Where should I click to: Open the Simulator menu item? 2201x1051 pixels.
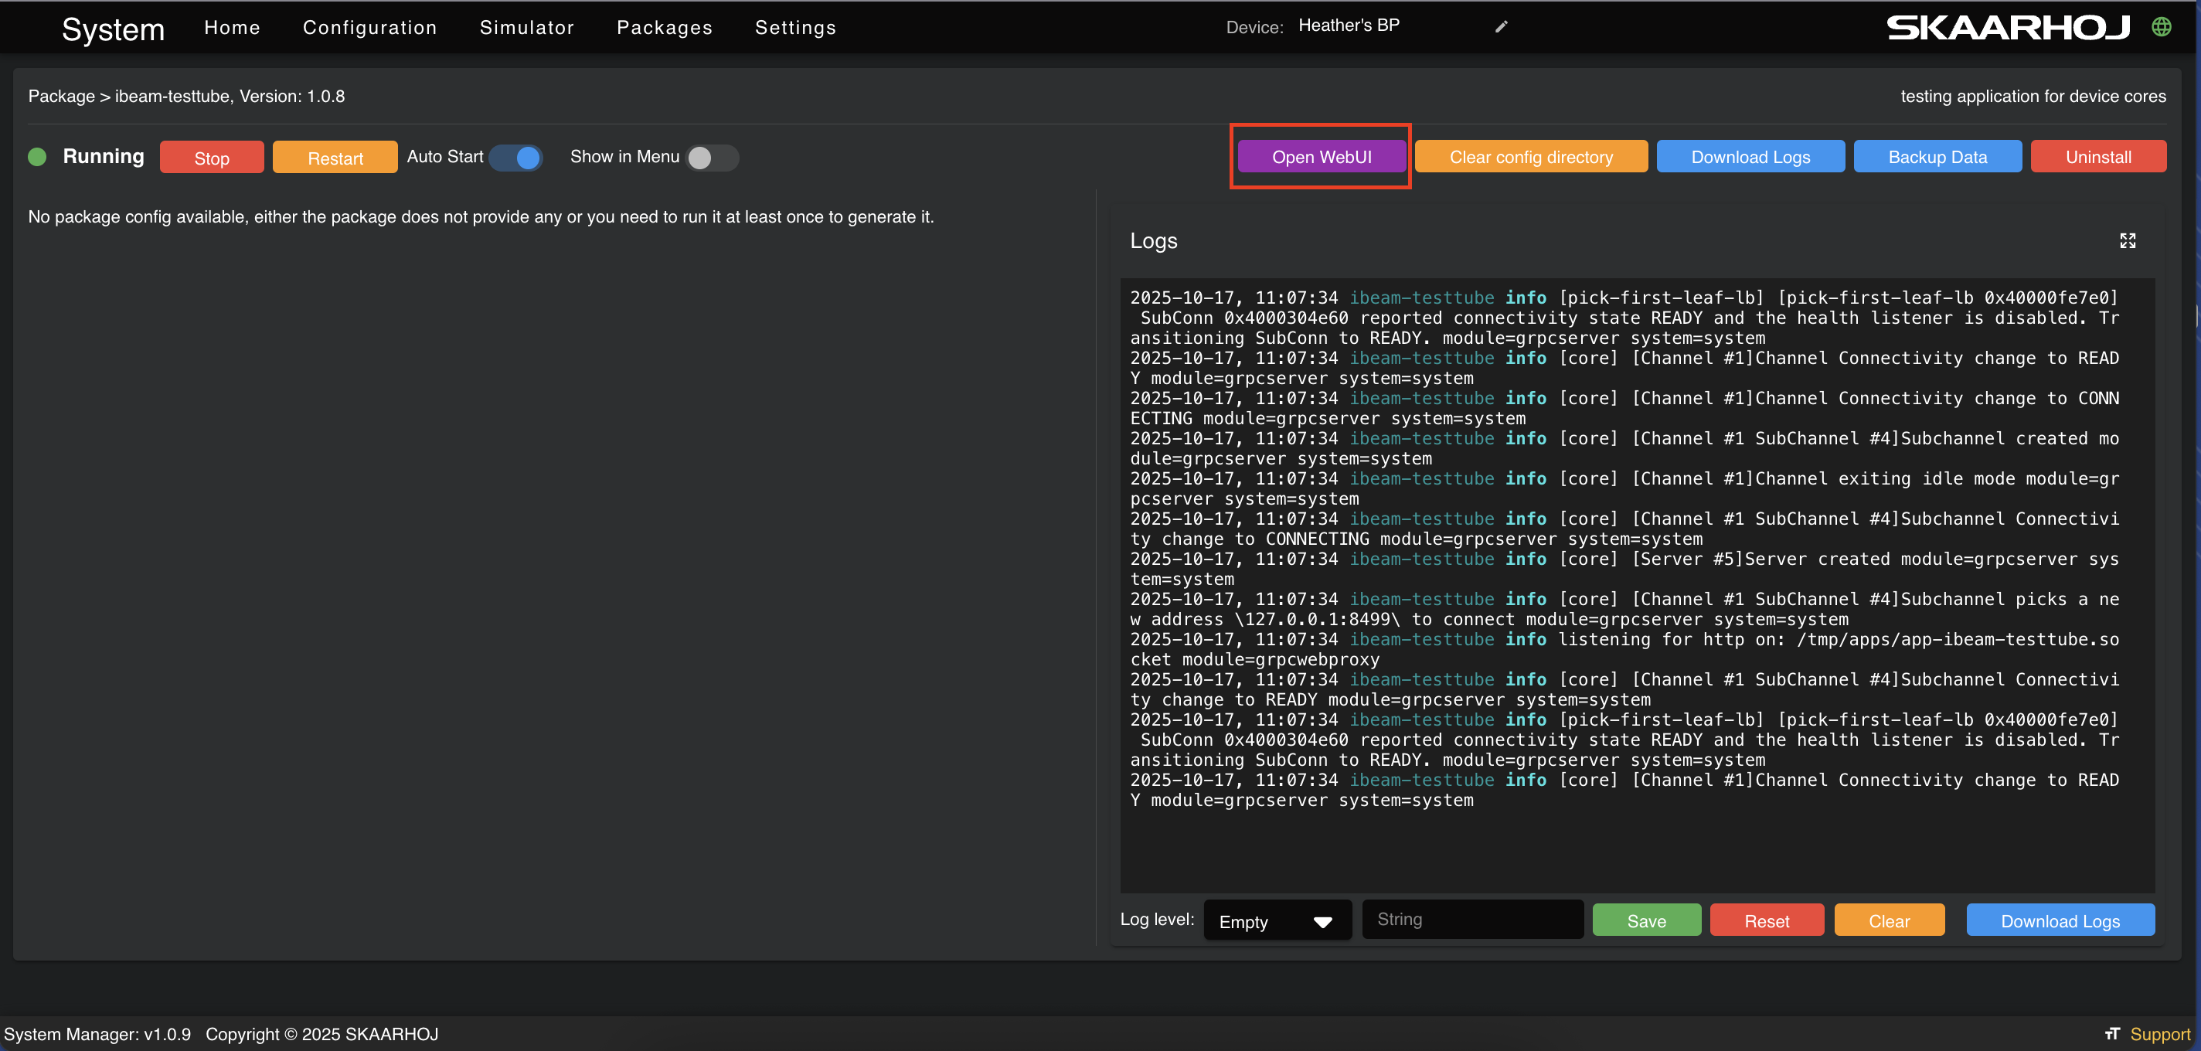(526, 27)
